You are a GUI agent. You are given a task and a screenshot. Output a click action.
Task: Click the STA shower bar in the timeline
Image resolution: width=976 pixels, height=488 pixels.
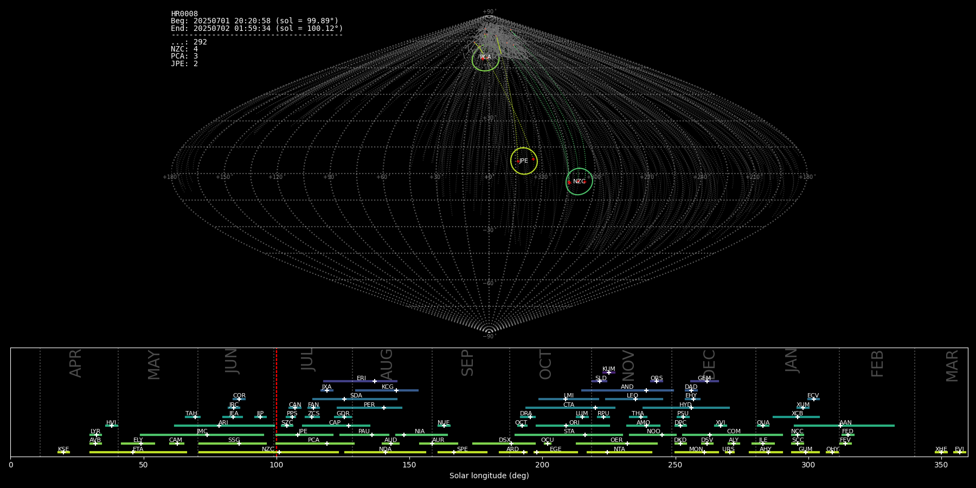pyautogui.click(x=569, y=435)
